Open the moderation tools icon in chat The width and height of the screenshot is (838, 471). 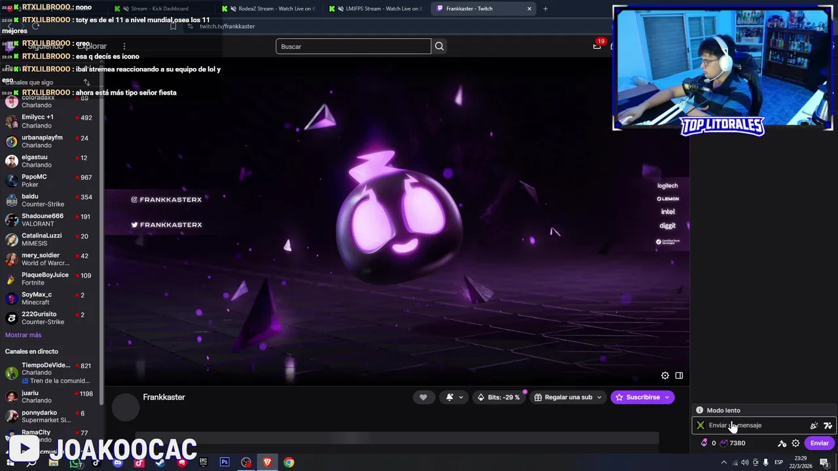[x=782, y=443]
